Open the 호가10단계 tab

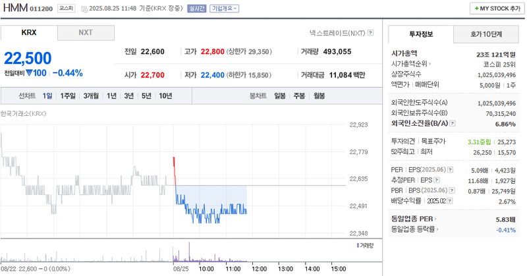click(x=486, y=34)
